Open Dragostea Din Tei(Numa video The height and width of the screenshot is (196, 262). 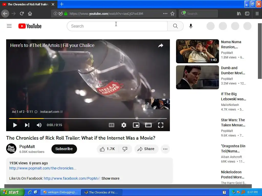click(233, 149)
